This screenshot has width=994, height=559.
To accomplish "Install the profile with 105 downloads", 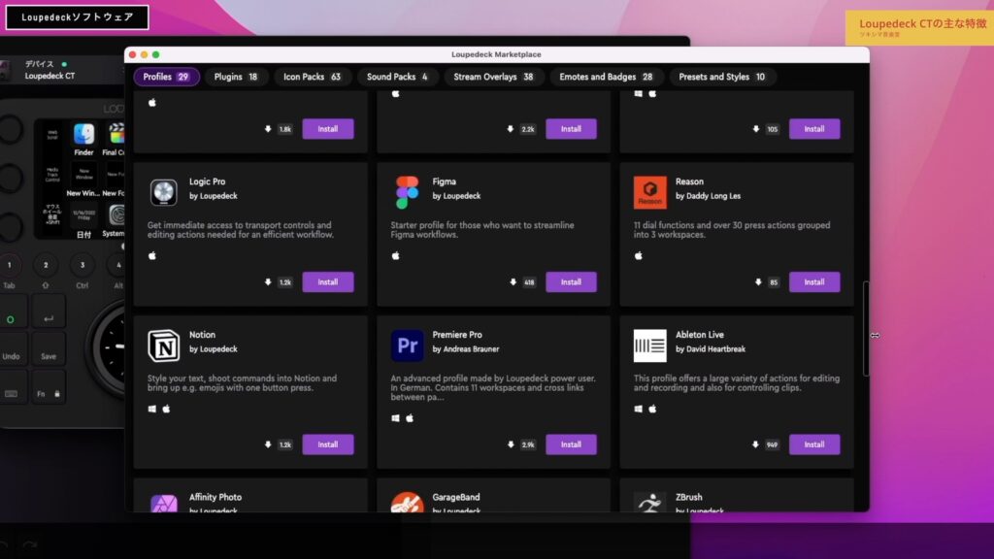I will coord(814,129).
